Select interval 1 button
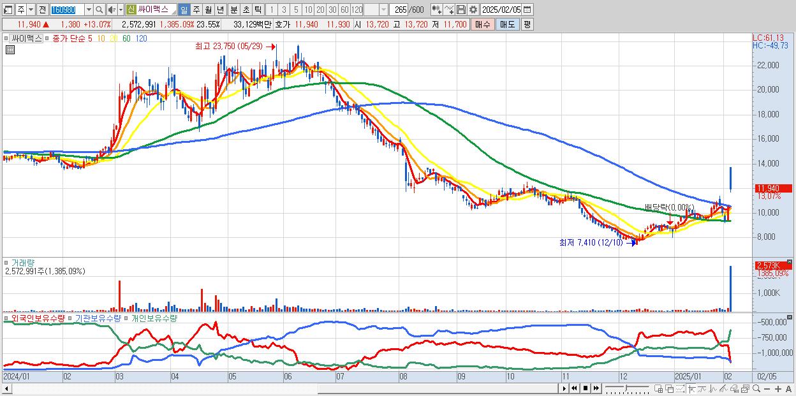The width and height of the screenshot is (796, 396). [x=271, y=10]
